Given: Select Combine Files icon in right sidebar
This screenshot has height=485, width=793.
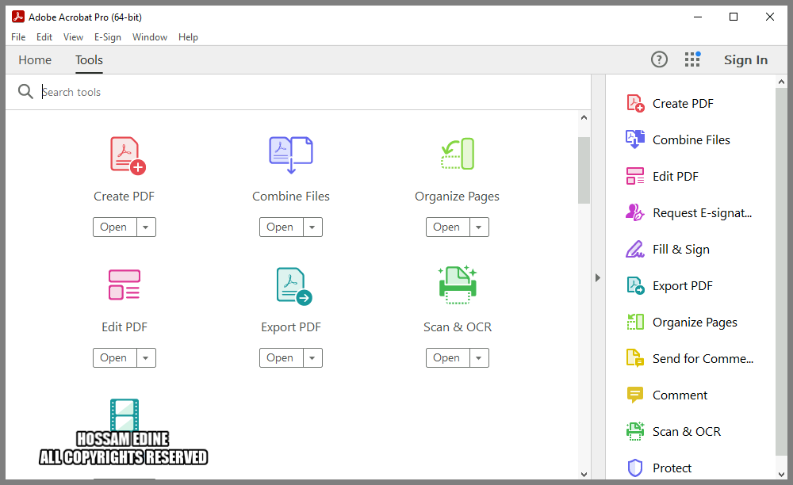Looking at the screenshot, I should [x=635, y=139].
